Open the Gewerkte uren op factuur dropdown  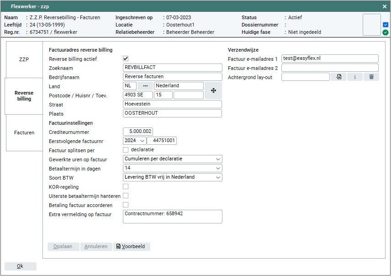(173, 159)
